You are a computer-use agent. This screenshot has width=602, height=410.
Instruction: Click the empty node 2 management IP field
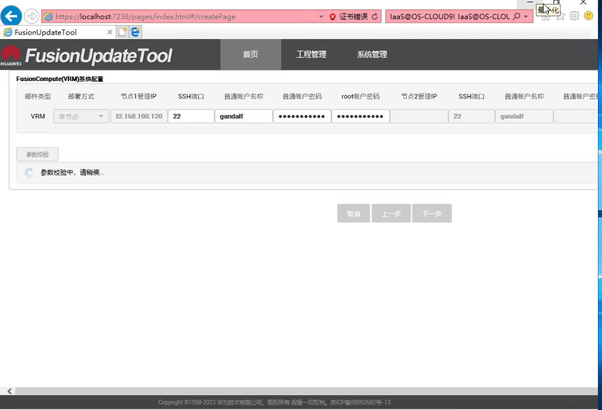pyautogui.click(x=419, y=117)
